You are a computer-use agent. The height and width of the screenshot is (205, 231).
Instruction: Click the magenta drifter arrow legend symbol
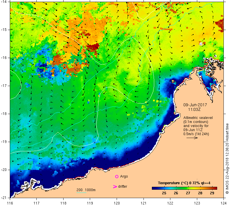pyautogui.click(x=115, y=187)
